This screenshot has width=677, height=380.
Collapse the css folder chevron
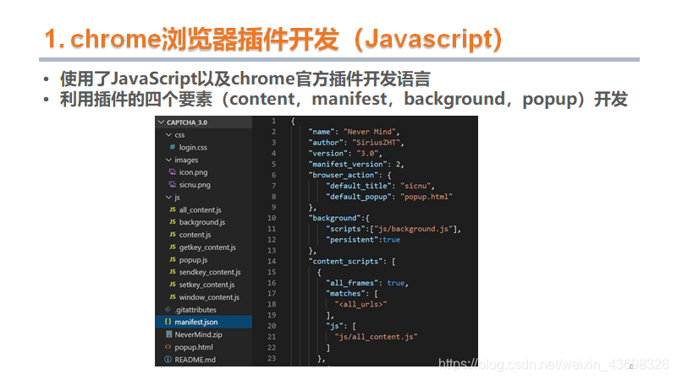pyautogui.click(x=168, y=135)
